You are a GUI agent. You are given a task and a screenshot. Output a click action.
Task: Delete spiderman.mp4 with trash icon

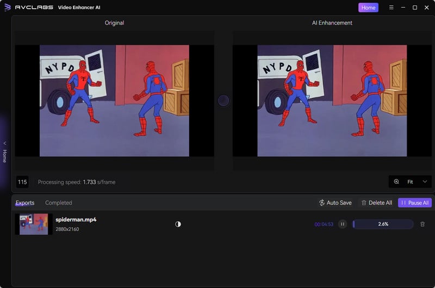(422, 224)
